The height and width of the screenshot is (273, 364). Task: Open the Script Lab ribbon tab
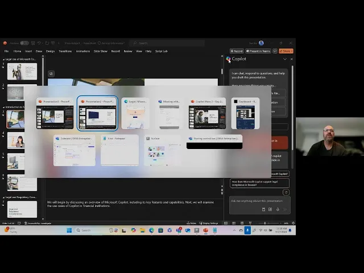(x=162, y=51)
